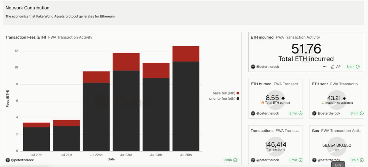Open the Transactions card title
The height and width of the screenshot is (167, 368).
(x=262, y=131)
